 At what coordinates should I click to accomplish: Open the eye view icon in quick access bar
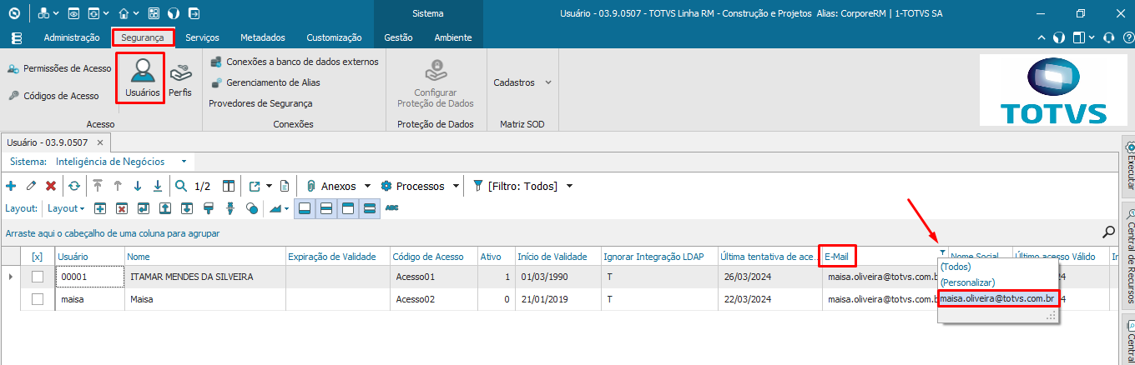pos(74,13)
